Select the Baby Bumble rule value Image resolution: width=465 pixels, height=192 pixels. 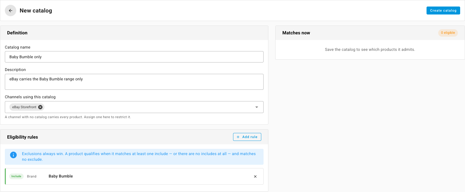[x=61, y=176]
